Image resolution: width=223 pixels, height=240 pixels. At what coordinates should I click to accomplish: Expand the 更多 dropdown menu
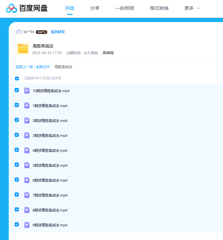tap(192, 8)
